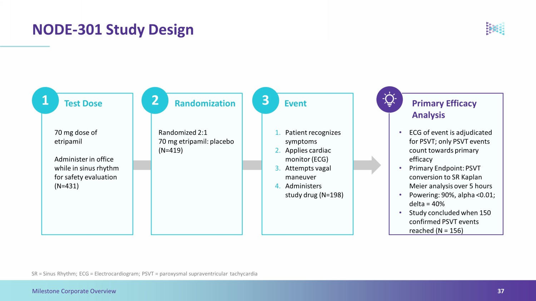
Task: Click the Event heading
Action: point(296,103)
